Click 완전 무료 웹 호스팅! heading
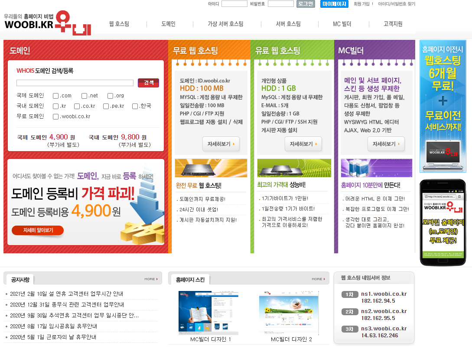This screenshot has height=349, width=472. click(x=199, y=186)
